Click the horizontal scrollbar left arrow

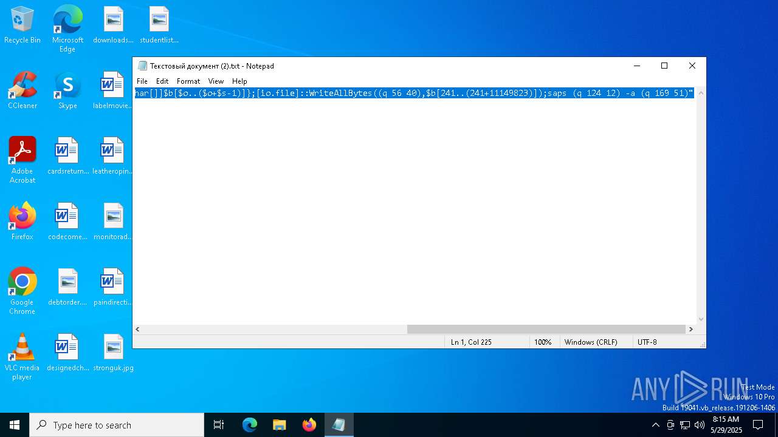pos(137,329)
